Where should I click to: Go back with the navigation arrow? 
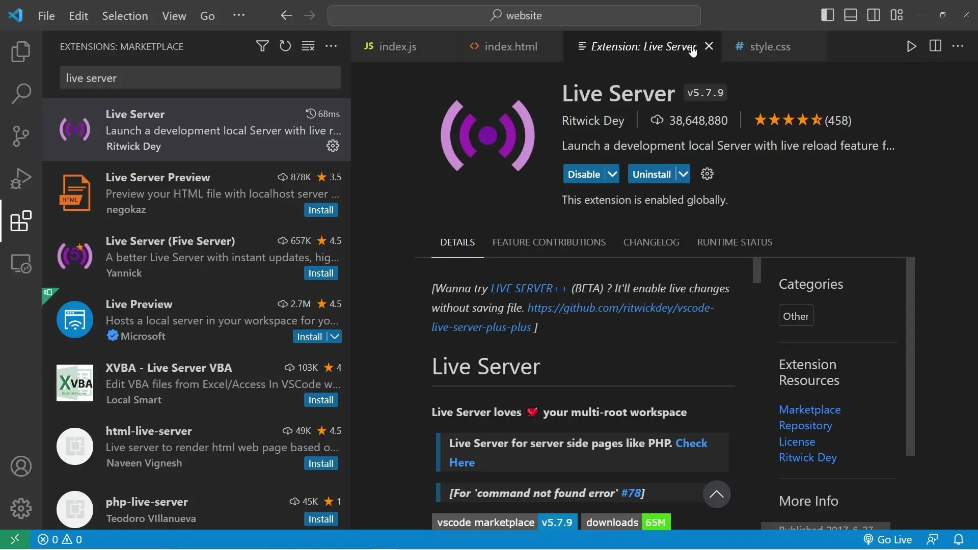(x=286, y=15)
